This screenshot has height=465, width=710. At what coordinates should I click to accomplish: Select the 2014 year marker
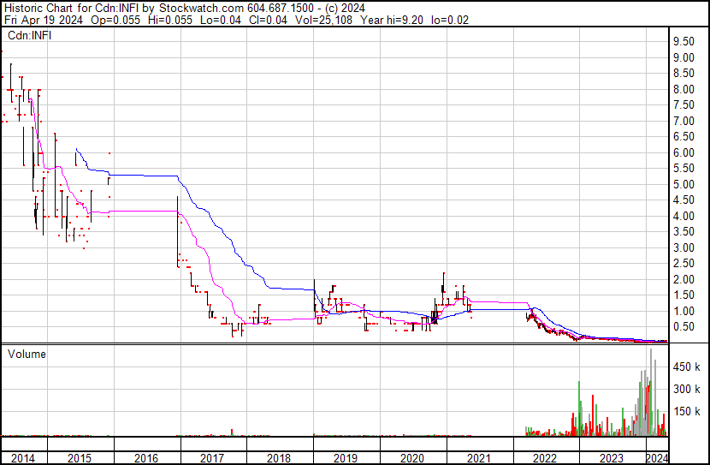pos(23,458)
